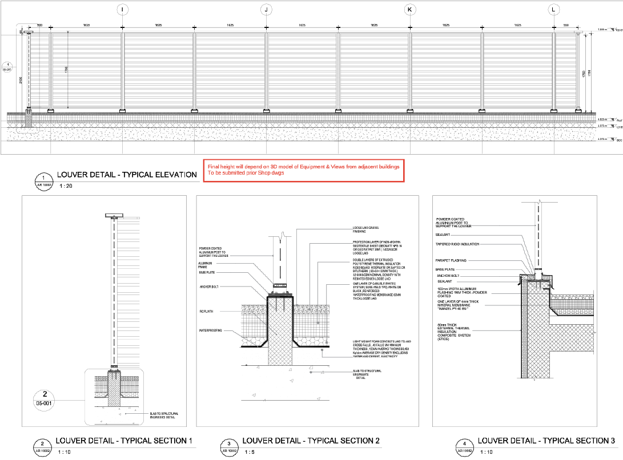Click the upper 'SEALANT' label above Tapered Rigid Insulation
This screenshot has width=623, height=460.
(443, 235)
